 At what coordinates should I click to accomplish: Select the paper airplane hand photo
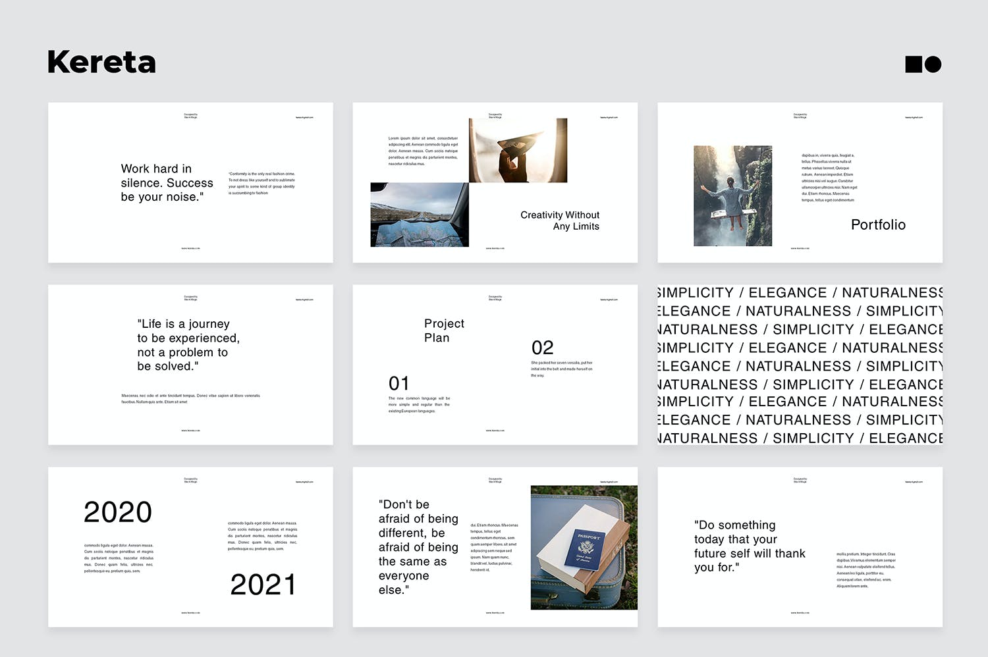point(518,151)
